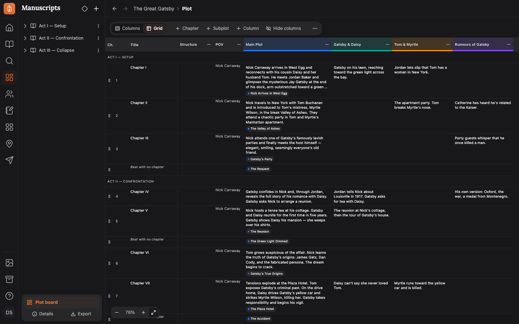Image resolution: width=519 pixels, height=324 pixels.
Task: Add a new Chapter
Action: (x=187, y=28)
